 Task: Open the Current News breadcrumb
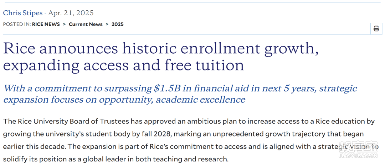(86, 24)
